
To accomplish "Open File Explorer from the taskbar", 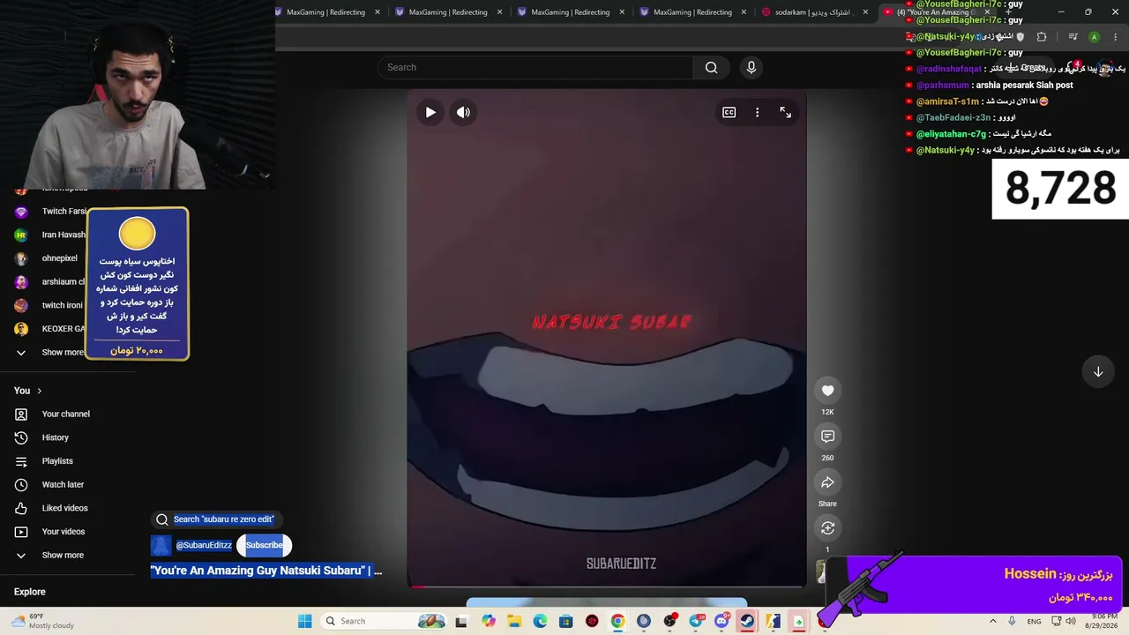I will click(514, 621).
